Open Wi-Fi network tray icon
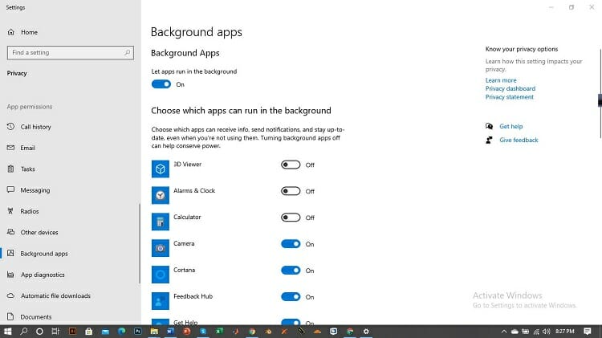The image size is (602, 338). 536,331
